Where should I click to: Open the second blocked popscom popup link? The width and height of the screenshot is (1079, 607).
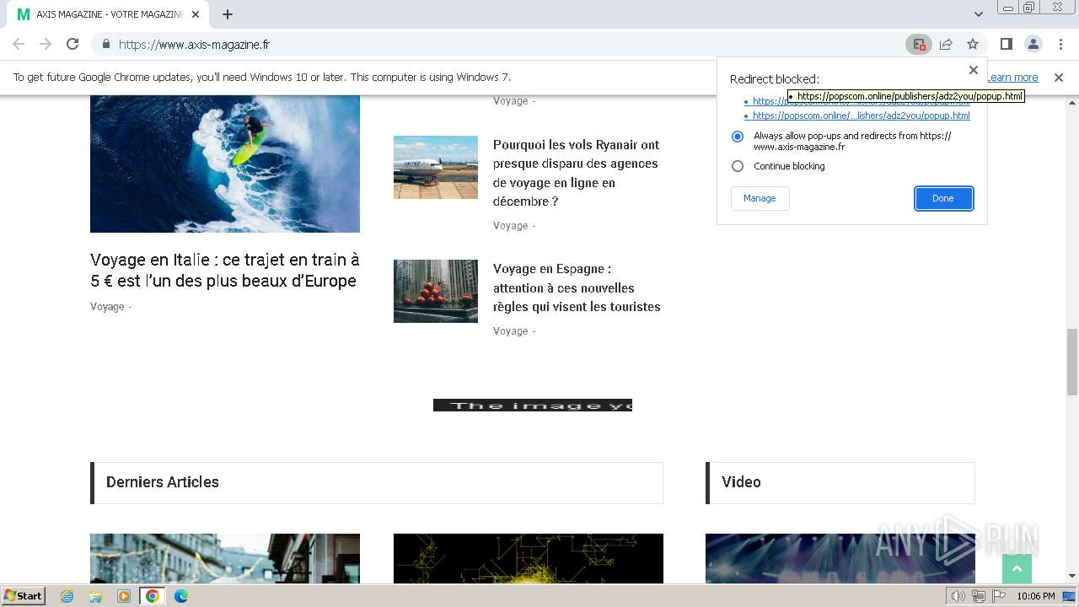(861, 115)
